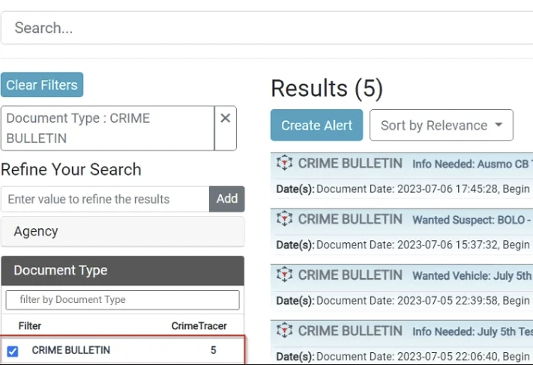Click into the main Search field
The image size is (533, 365).
point(267,28)
